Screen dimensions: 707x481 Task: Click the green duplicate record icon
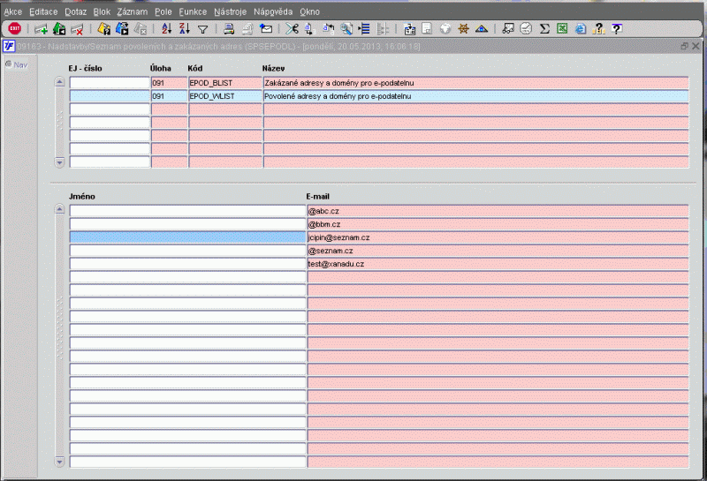tap(59, 29)
